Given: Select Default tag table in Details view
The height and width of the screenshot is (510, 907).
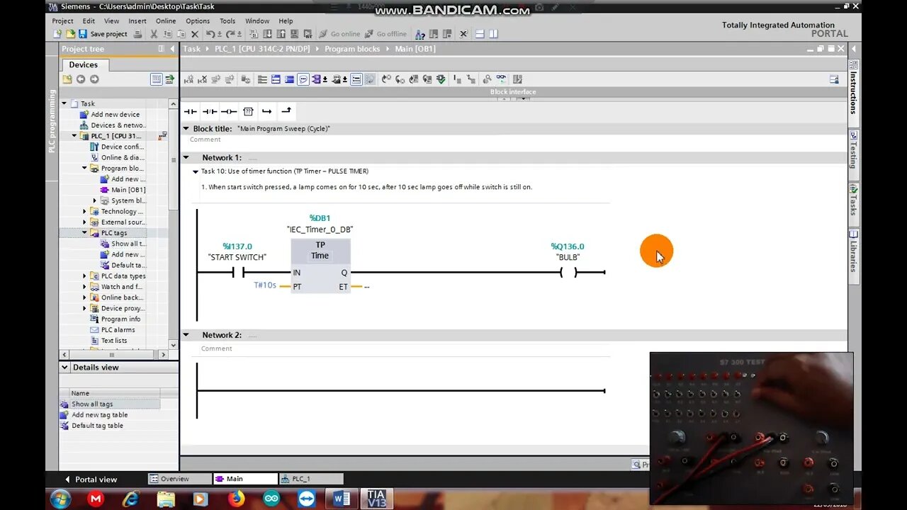Looking at the screenshot, I should click(x=97, y=426).
